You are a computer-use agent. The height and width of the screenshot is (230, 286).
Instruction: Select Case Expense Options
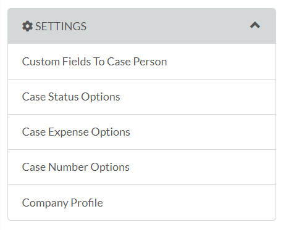[141, 132]
